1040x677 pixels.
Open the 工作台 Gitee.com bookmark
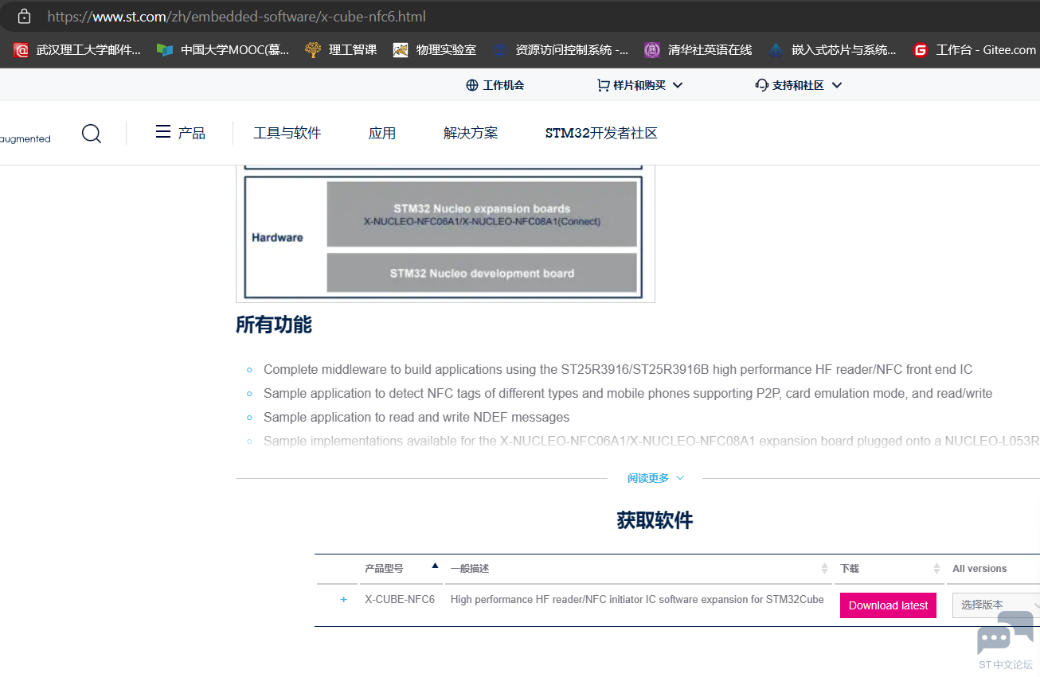(x=974, y=50)
